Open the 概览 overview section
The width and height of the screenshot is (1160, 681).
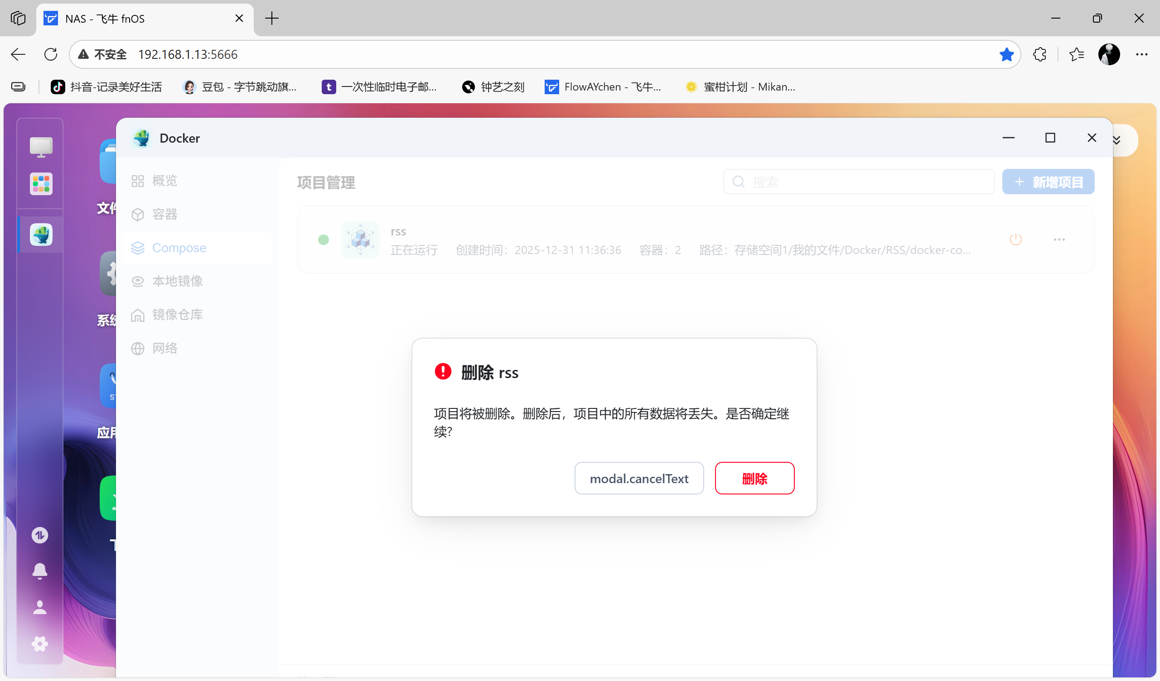click(x=164, y=181)
